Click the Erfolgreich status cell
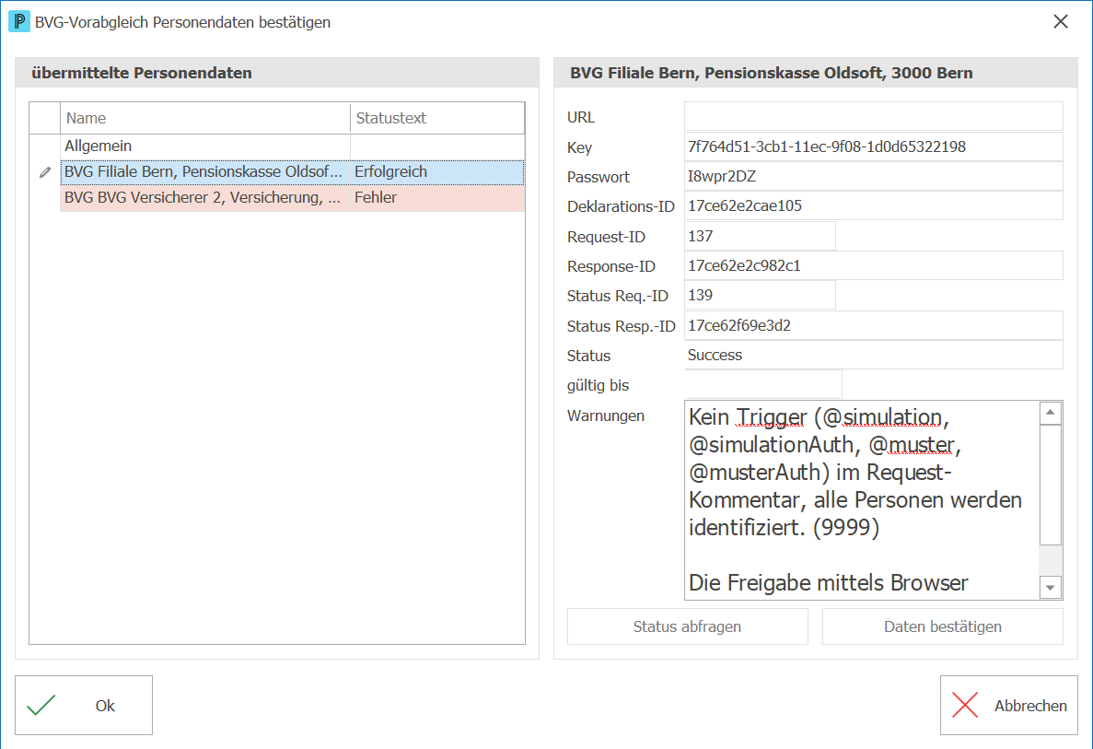This screenshot has height=749, width=1093. 437,172
